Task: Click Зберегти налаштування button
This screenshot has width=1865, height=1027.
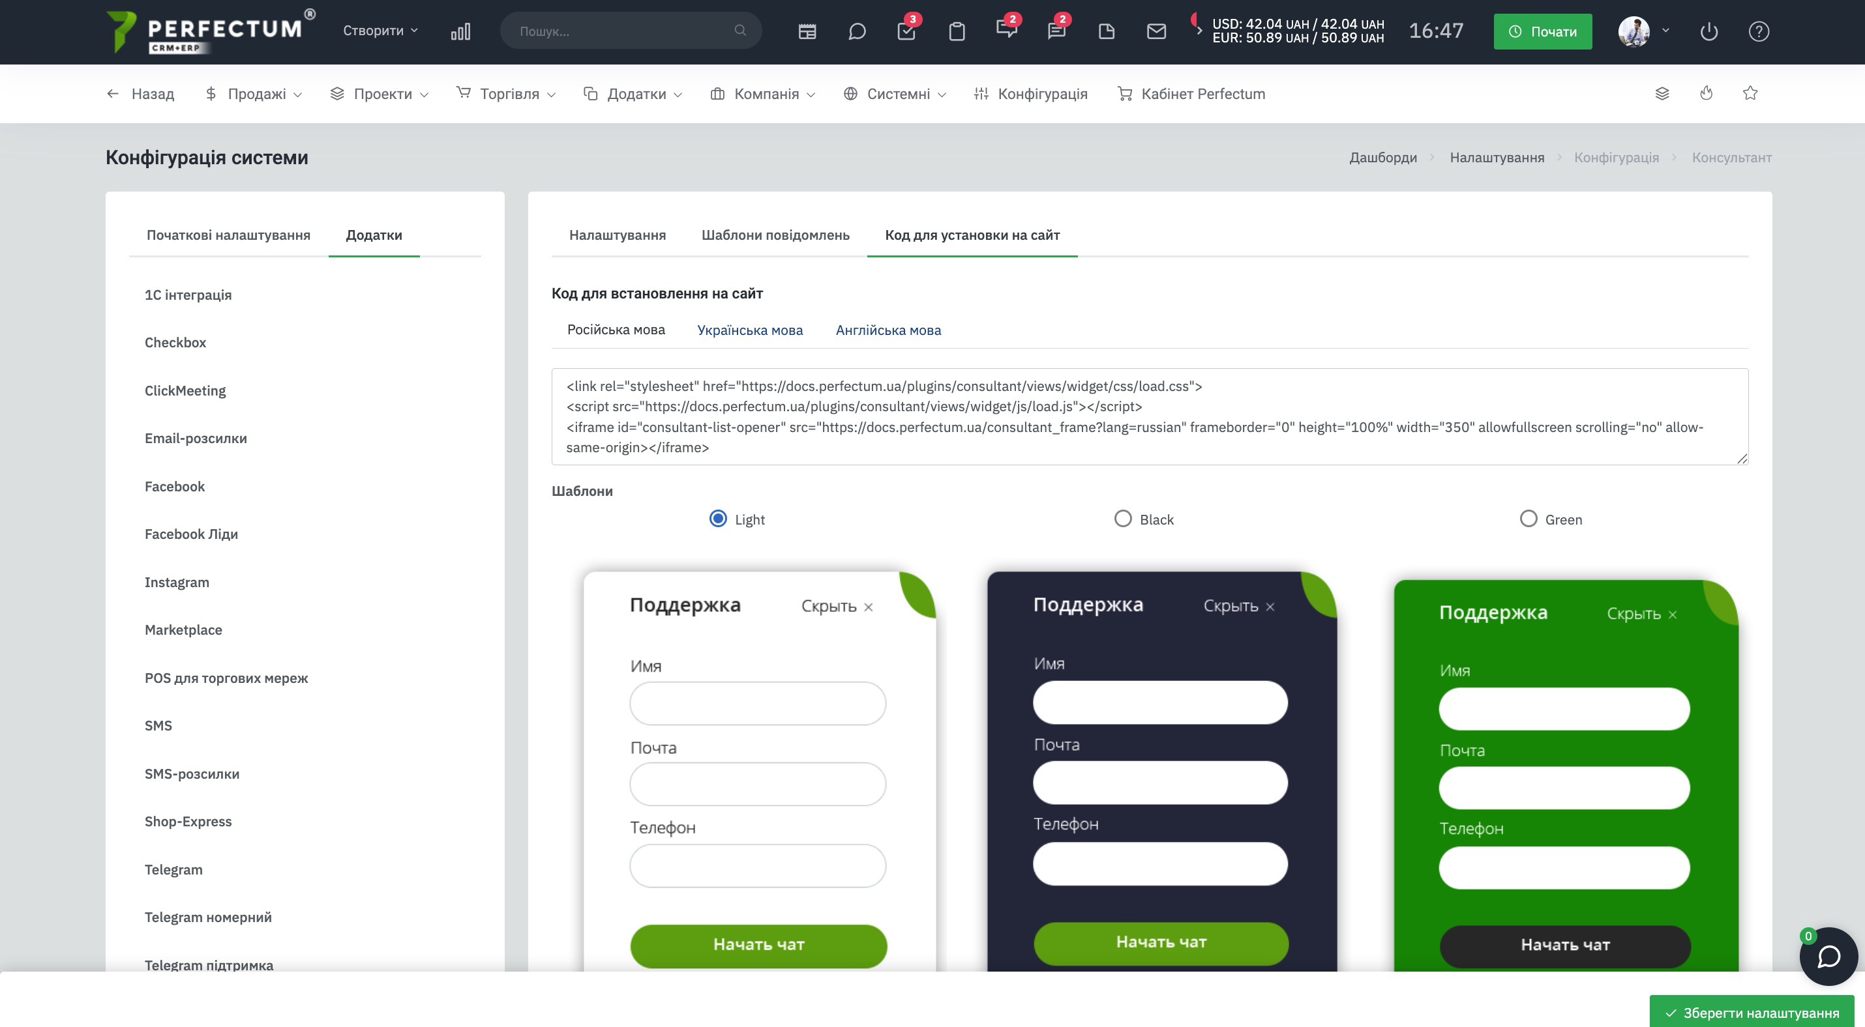Action: 1752,1012
